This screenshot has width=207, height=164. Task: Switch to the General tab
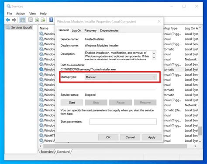64,30
